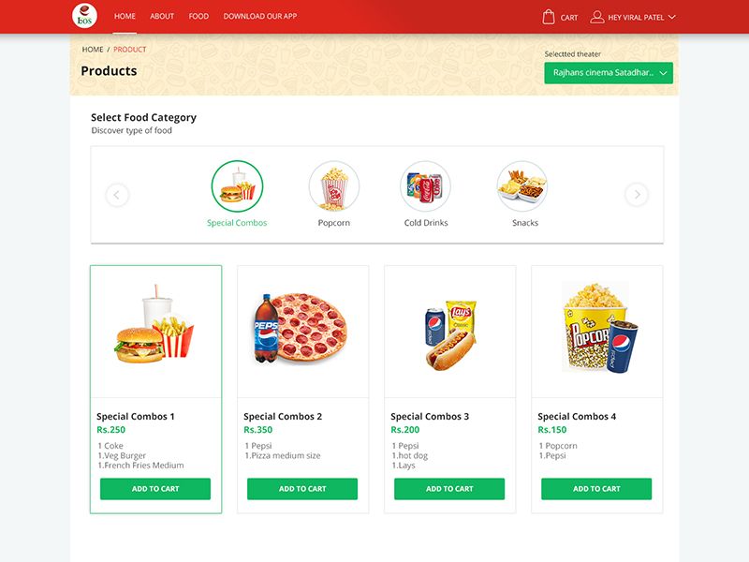The image size is (749, 562).
Task: Open the Food menu item
Action: [198, 16]
